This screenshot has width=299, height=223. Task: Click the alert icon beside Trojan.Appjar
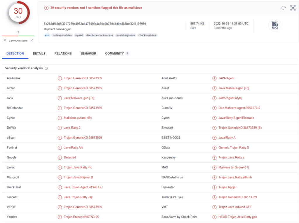click(214, 187)
